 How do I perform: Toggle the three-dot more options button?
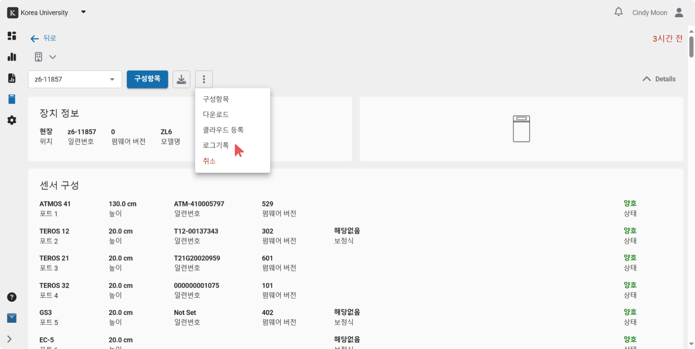tap(204, 79)
